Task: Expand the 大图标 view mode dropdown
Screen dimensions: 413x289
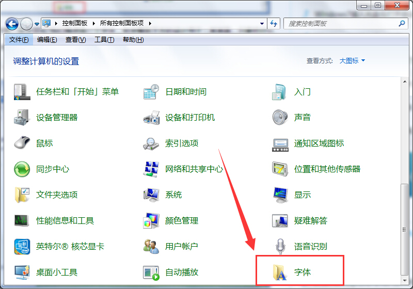Action: click(x=352, y=61)
